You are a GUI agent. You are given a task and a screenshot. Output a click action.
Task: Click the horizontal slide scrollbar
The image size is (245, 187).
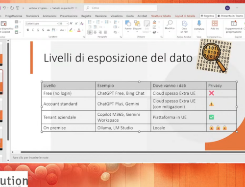tap(133, 152)
